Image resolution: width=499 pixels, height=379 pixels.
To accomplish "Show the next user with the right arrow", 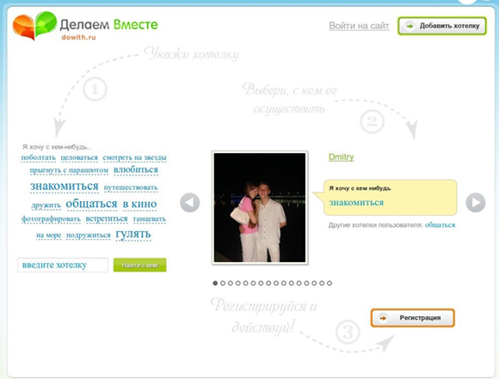I will (x=476, y=203).
